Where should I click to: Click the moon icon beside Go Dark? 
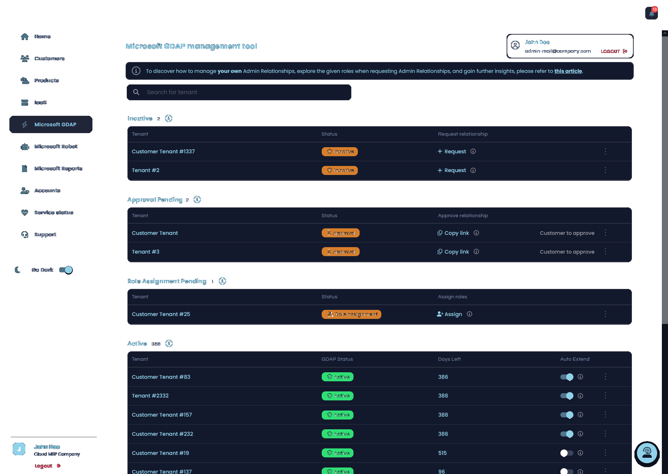[17, 270]
